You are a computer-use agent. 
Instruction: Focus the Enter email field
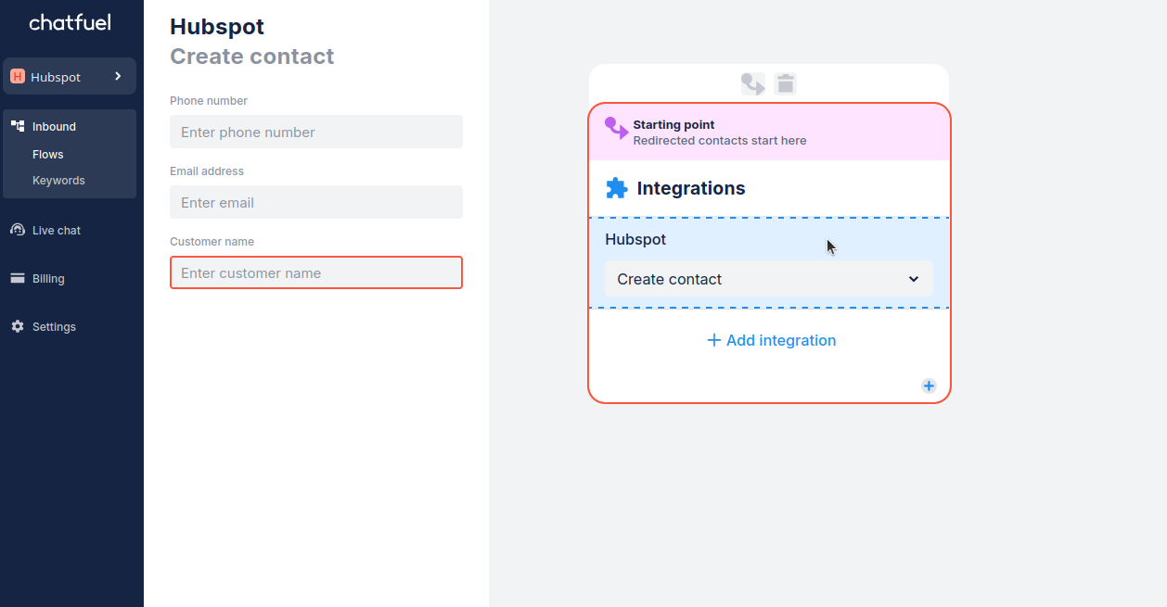[x=315, y=202]
